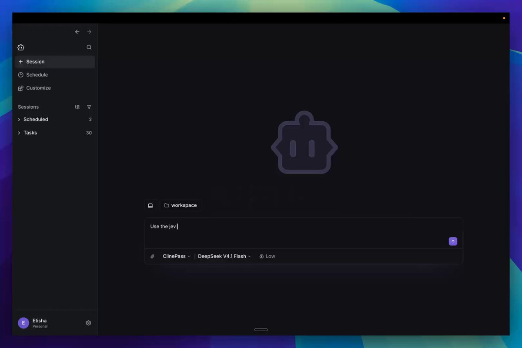The height and width of the screenshot is (348, 522).
Task: Send the message with the purple arrow
Action: tap(453, 241)
